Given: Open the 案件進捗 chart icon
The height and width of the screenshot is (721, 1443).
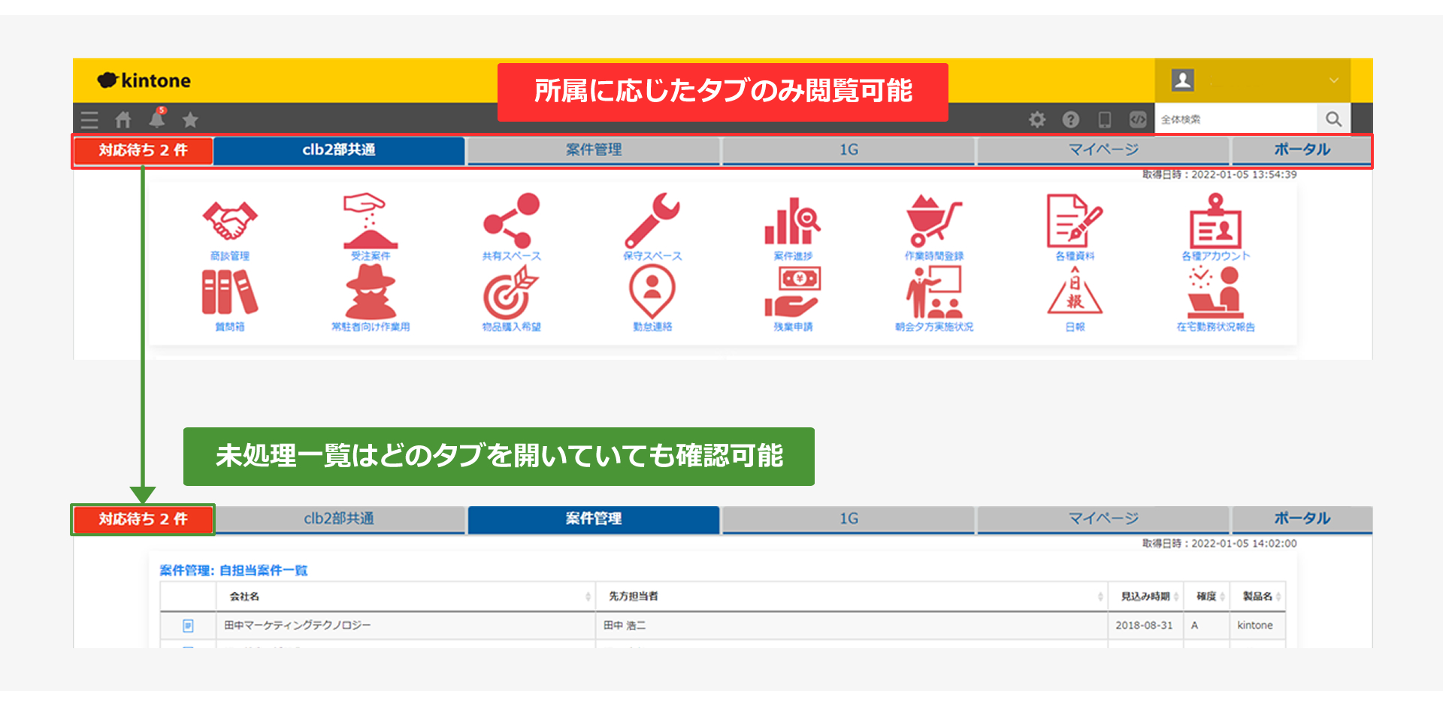Looking at the screenshot, I should [793, 222].
